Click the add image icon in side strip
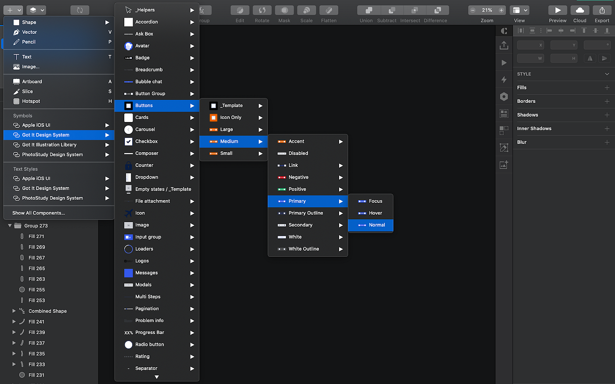The width and height of the screenshot is (615, 384). coord(504,165)
